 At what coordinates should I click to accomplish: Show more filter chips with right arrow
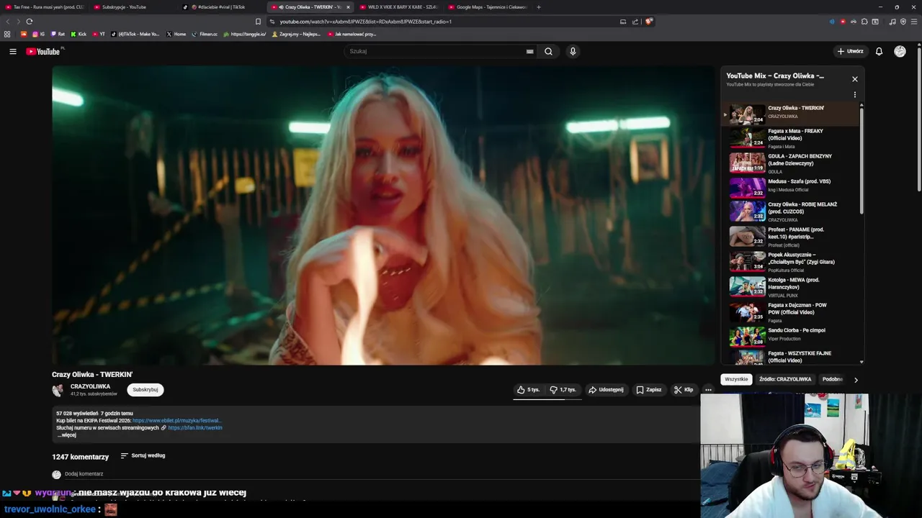click(x=856, y=379)
